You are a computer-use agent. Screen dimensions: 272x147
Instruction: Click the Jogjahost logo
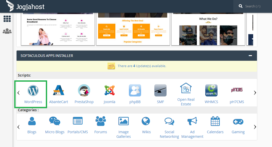coord(24,6)
